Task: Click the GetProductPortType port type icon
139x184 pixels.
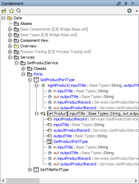Action: coord(36,80)
